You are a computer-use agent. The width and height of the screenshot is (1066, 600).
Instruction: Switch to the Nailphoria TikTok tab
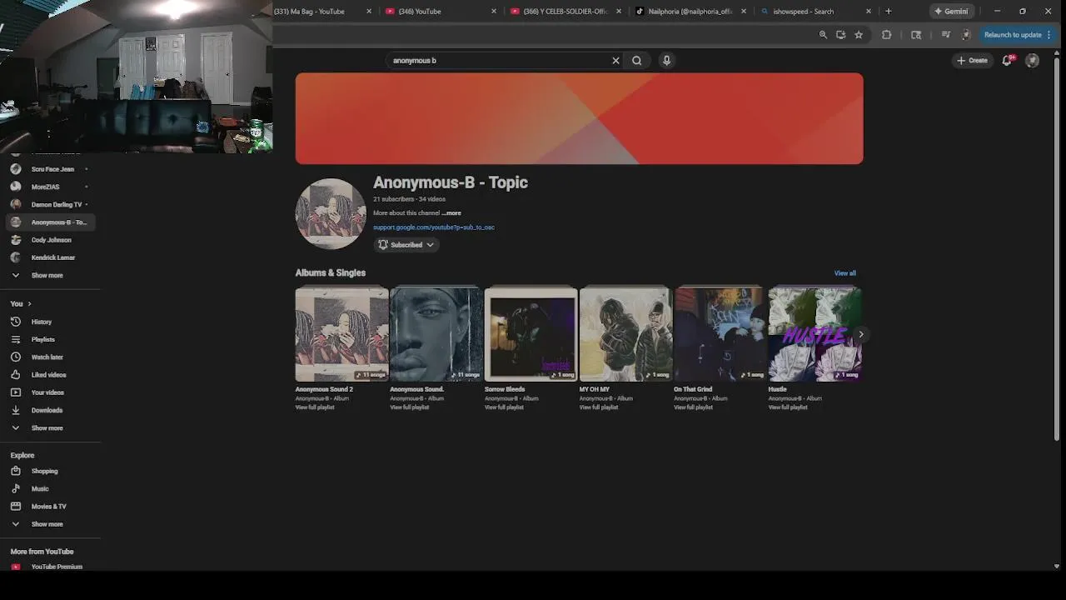[691, 11]
